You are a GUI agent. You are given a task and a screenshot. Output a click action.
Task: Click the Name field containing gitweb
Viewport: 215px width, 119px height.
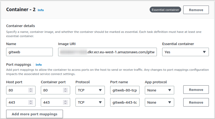pyautogui.click(x=29, y=52)
